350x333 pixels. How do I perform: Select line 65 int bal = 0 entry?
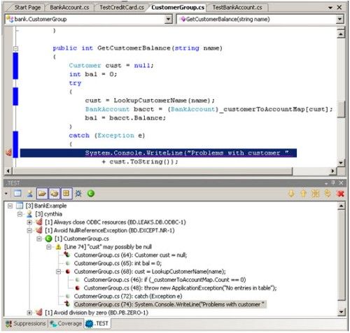pos(118,264)
